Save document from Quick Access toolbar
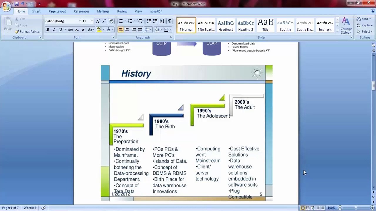Viewport: 376px width, 211px height. pos(16,4)
